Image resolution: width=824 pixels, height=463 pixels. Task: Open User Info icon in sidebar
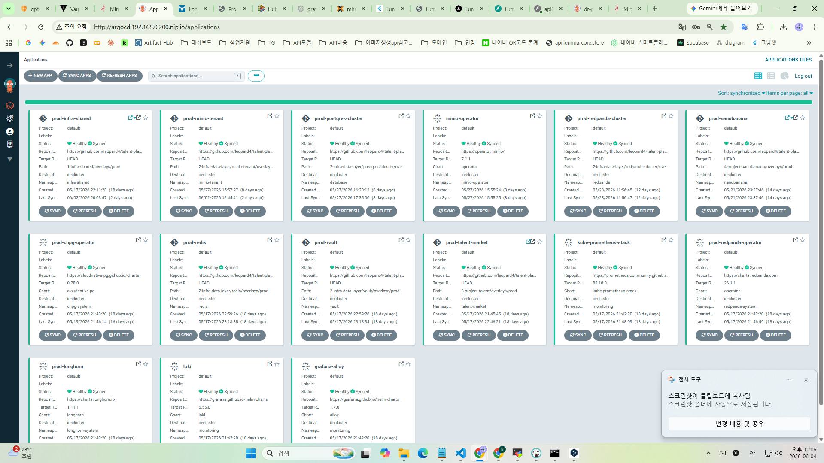pyautogui.click(x=9, y=132)
